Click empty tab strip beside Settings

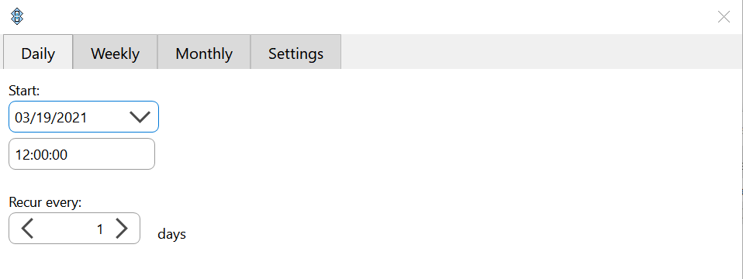point(541,52)
